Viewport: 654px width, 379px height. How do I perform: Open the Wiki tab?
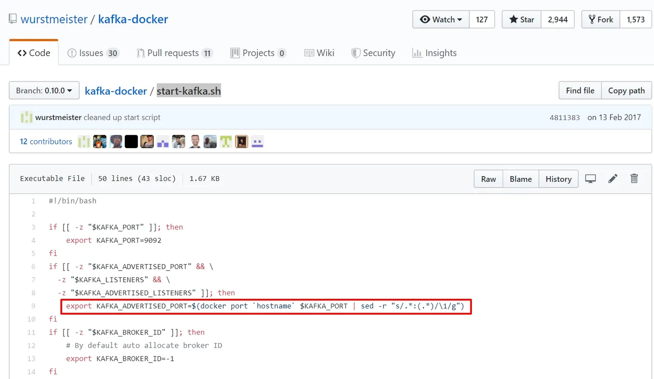click(319, 53)
